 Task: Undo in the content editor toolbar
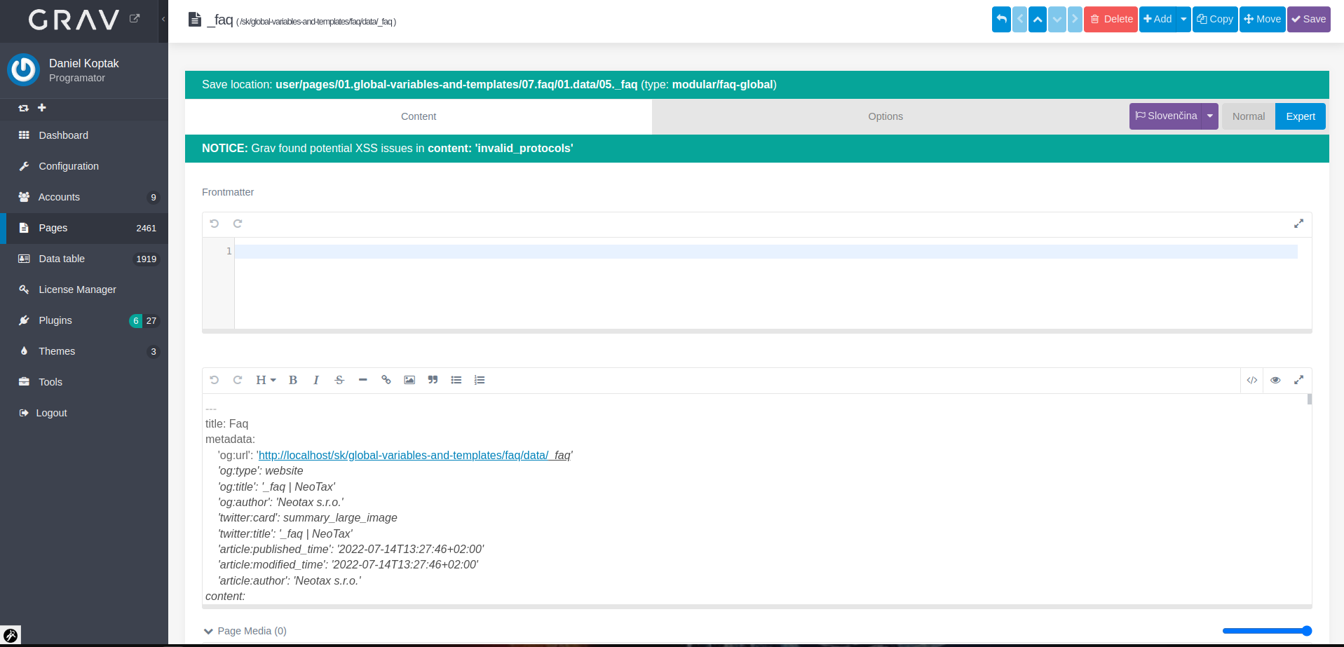215,380
